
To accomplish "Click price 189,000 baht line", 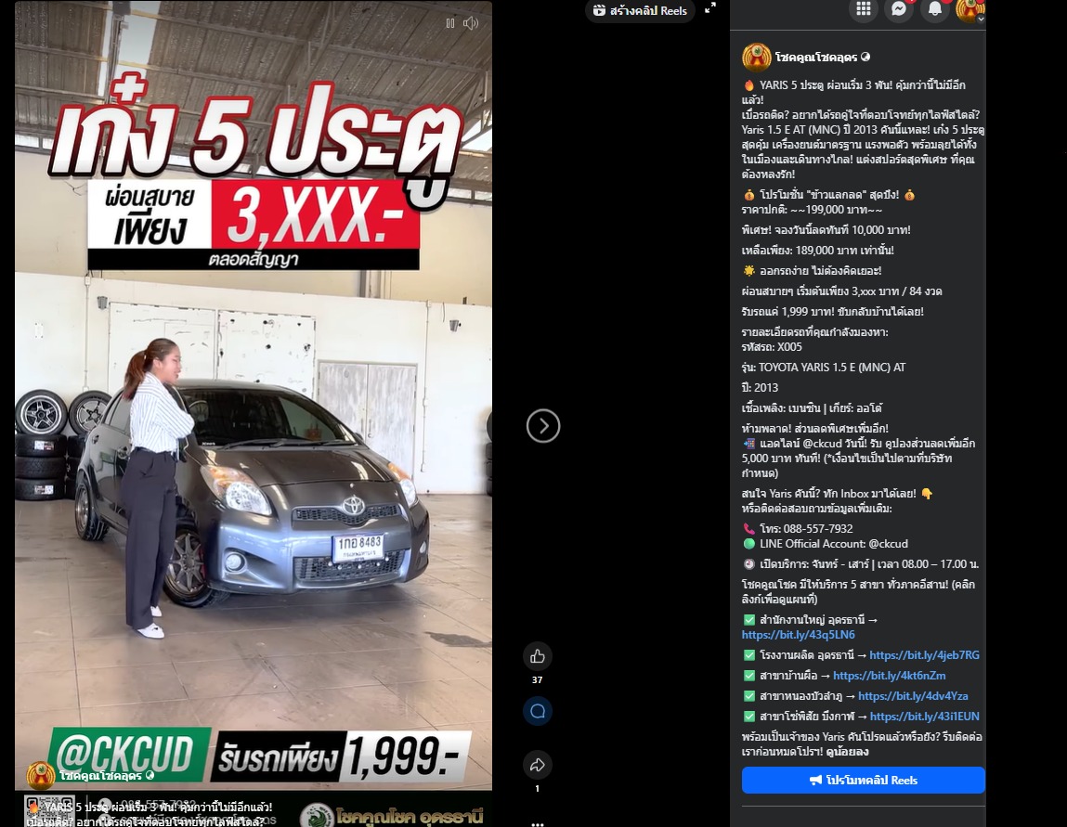I will point(817,251).
